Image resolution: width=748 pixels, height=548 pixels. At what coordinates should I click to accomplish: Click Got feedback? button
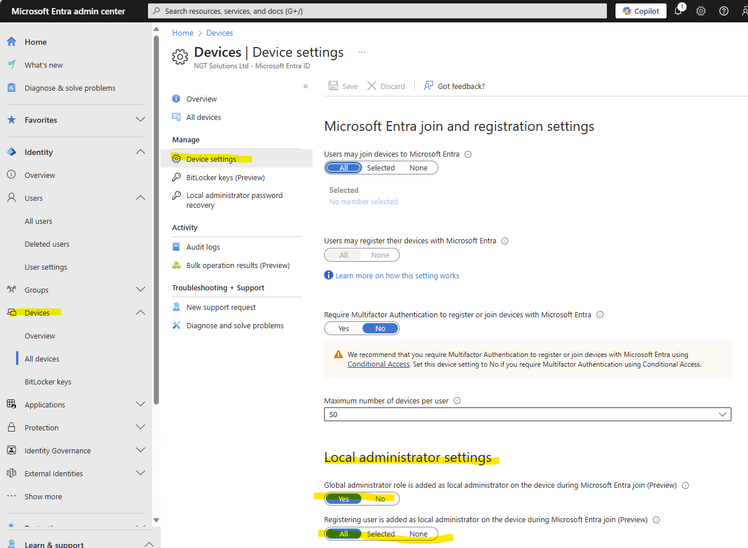454,86
